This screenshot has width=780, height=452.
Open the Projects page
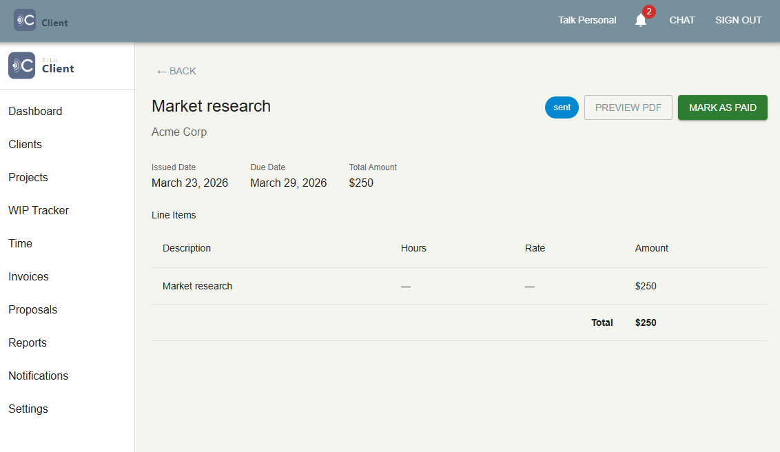pos(28,177)
